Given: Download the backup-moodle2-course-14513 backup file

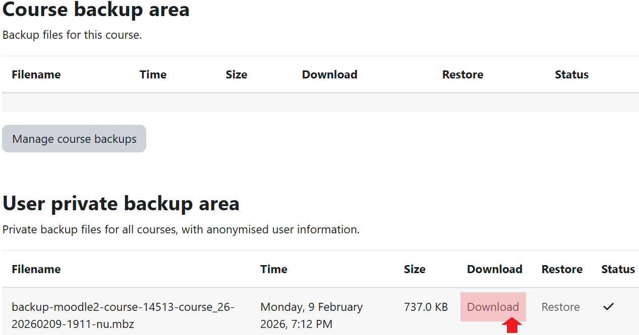Looking at the screenshot, I should pos(493,306).
